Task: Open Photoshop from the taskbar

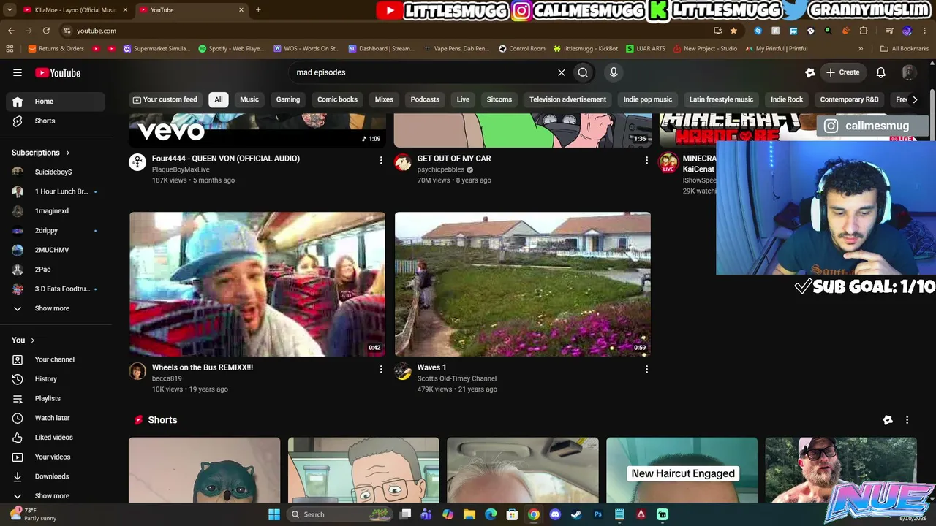Action: (x=598, y=514)
